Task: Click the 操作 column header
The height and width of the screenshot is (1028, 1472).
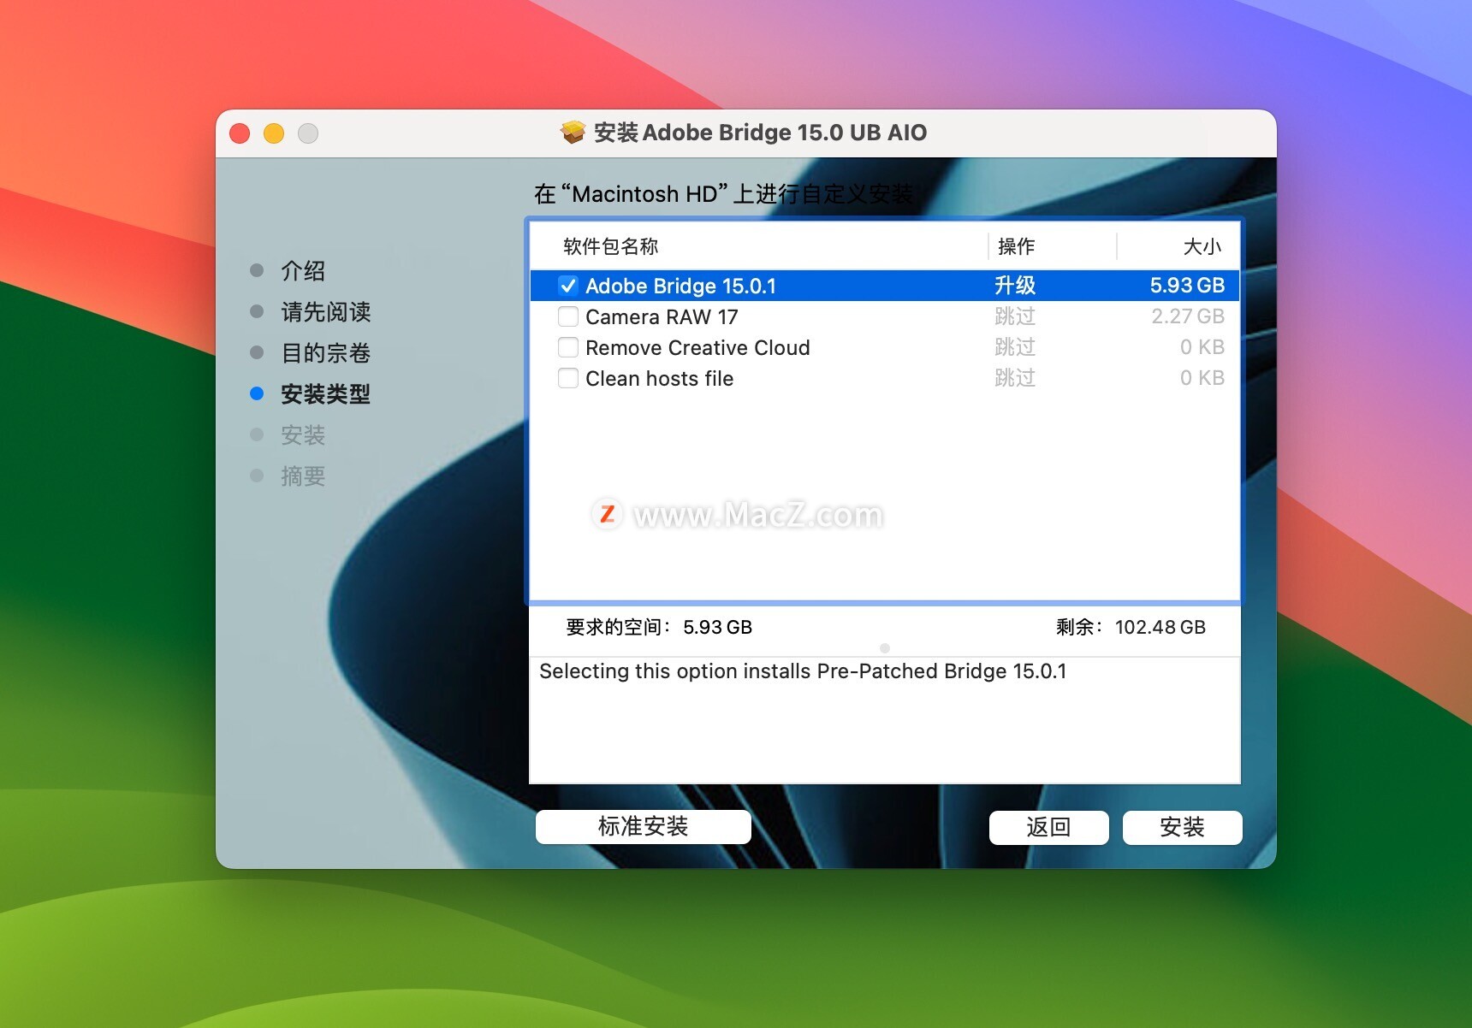Action: pyautogui.click(x=1016, y=246)
